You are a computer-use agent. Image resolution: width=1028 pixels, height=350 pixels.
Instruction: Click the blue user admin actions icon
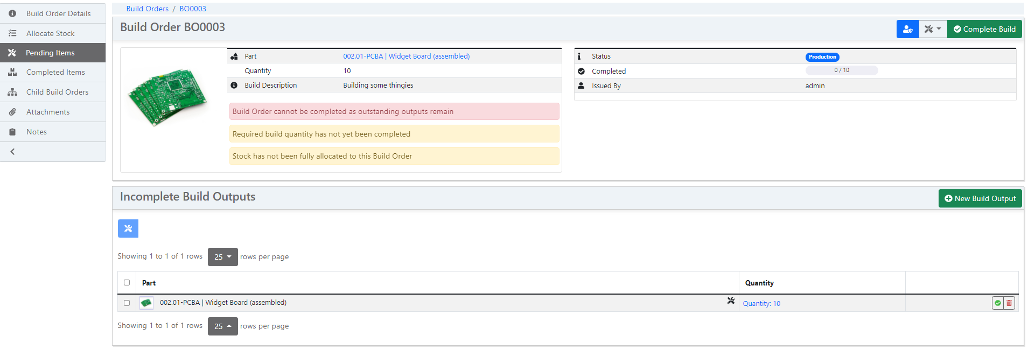pos(907,29)
